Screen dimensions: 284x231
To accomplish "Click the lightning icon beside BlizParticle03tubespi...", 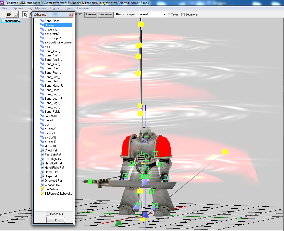I will (x=42, y=193).
